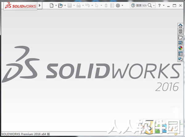Click into the SOLIDWORKS search field
185x137 pixels.
pos(141,6)
